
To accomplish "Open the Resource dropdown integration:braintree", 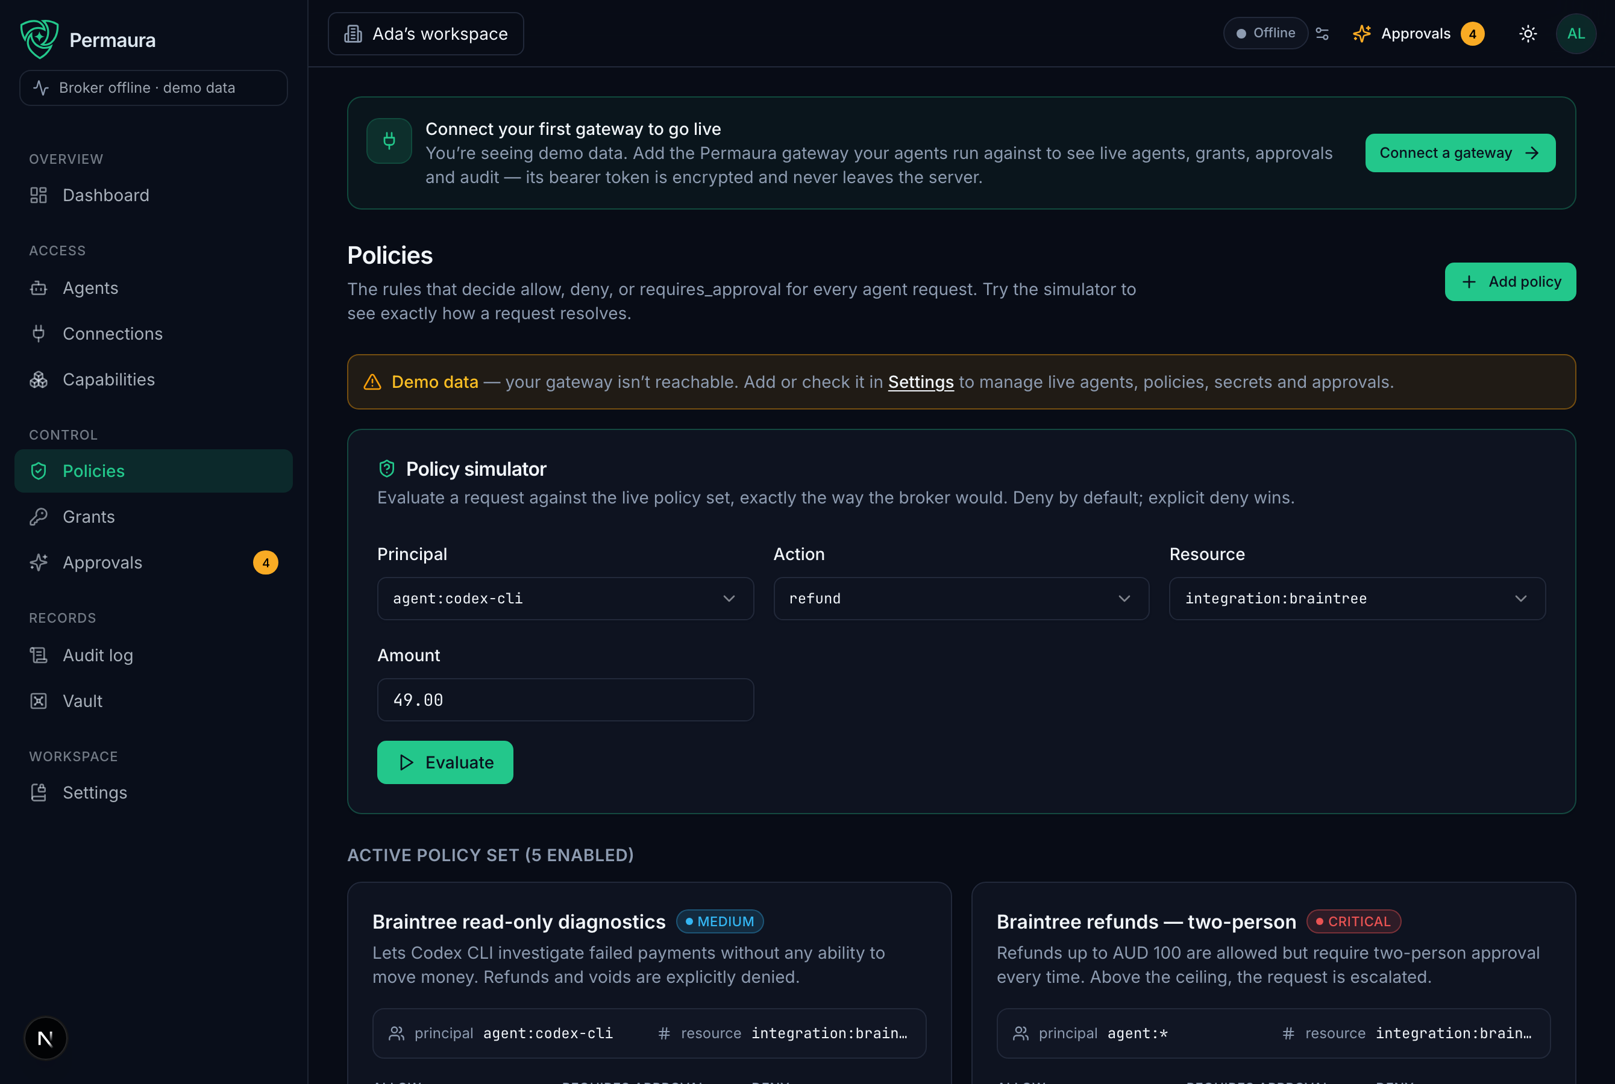I will (1356, 598).
